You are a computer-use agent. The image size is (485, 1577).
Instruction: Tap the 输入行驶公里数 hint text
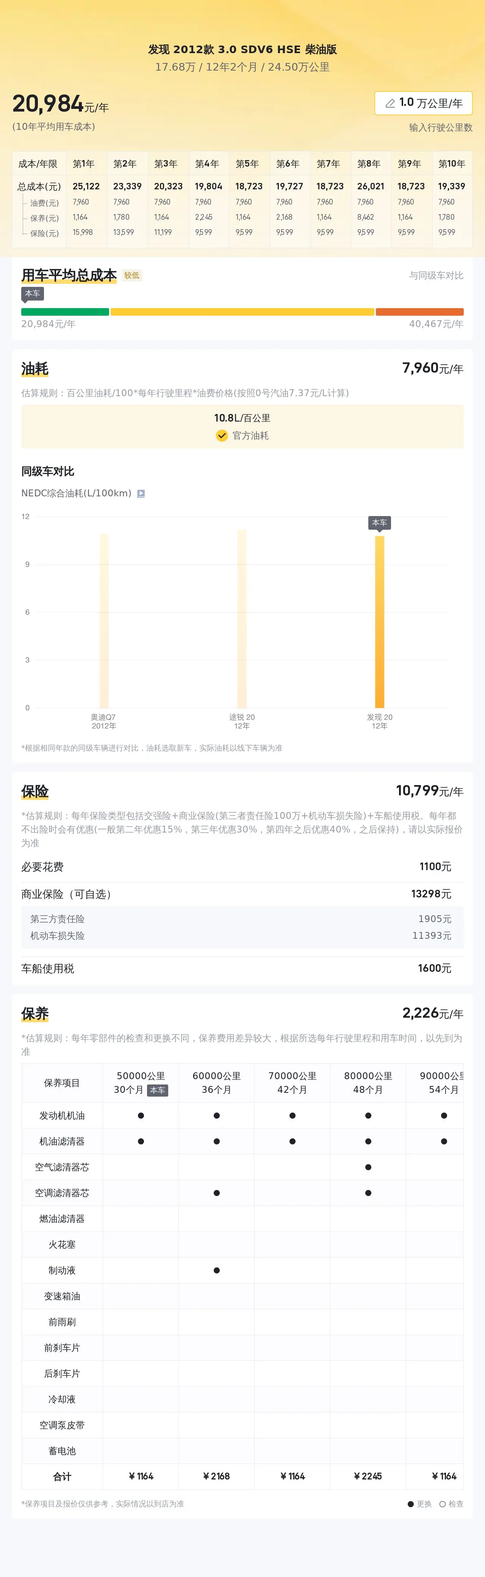coord(440,127)
